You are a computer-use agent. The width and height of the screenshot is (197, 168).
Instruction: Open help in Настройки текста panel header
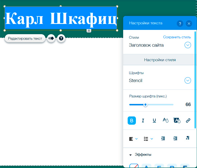click(x=180, y=24)
